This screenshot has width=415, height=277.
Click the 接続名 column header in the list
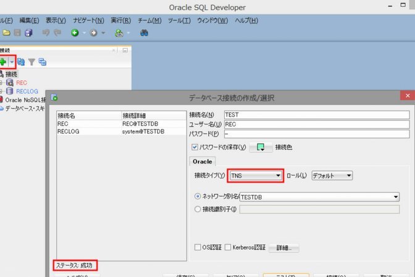pyautogui.click(x=89, y=115)
